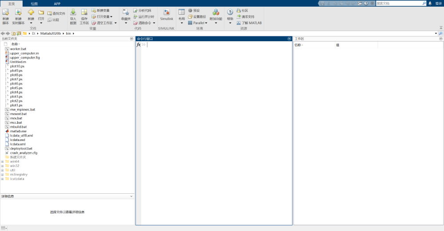
Task: Click 运行并计时 (Run and Time)
Action: pos(143,17)
